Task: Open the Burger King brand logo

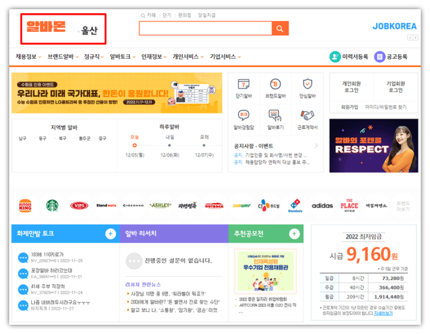Action: click(x=25, y=205)
